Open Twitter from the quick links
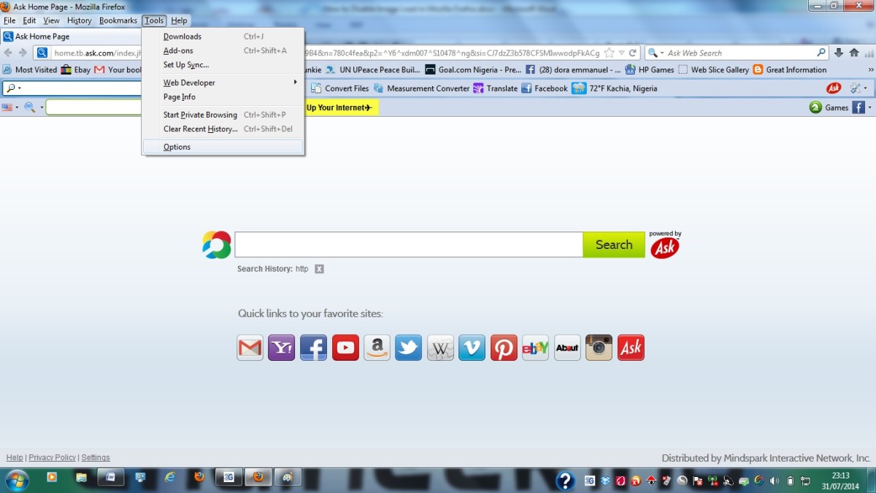876x493 pixels. point(408,348)
